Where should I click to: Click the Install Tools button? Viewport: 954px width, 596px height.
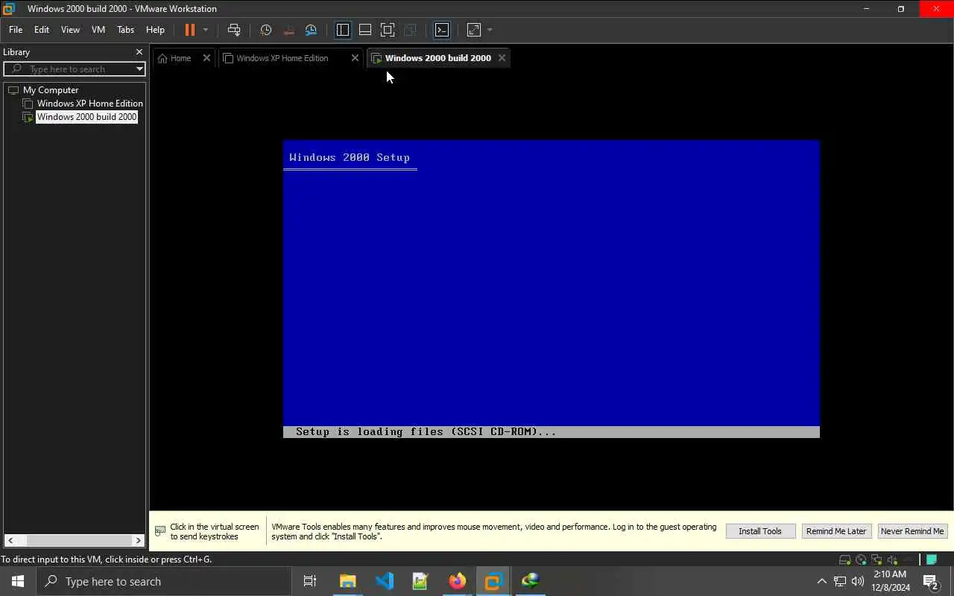(x=760, y=531)
